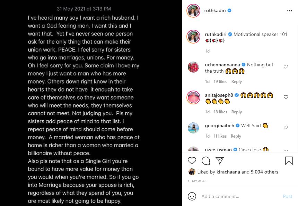Viewport: 298px width, 206px height.
Task: Like georginaibeh's comment
Action: pos(286,128)
